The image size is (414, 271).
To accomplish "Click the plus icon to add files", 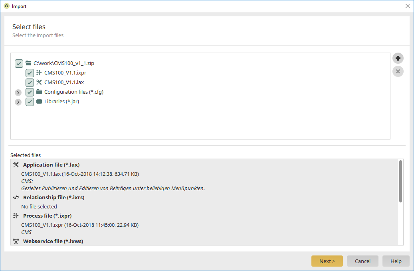I will click(398, 58).
